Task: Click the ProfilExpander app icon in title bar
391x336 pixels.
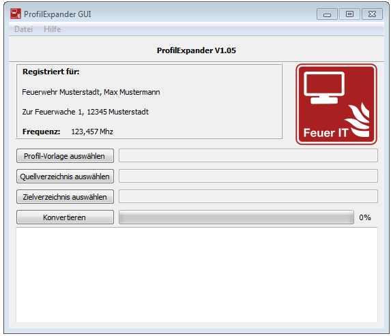Action: 16,14
